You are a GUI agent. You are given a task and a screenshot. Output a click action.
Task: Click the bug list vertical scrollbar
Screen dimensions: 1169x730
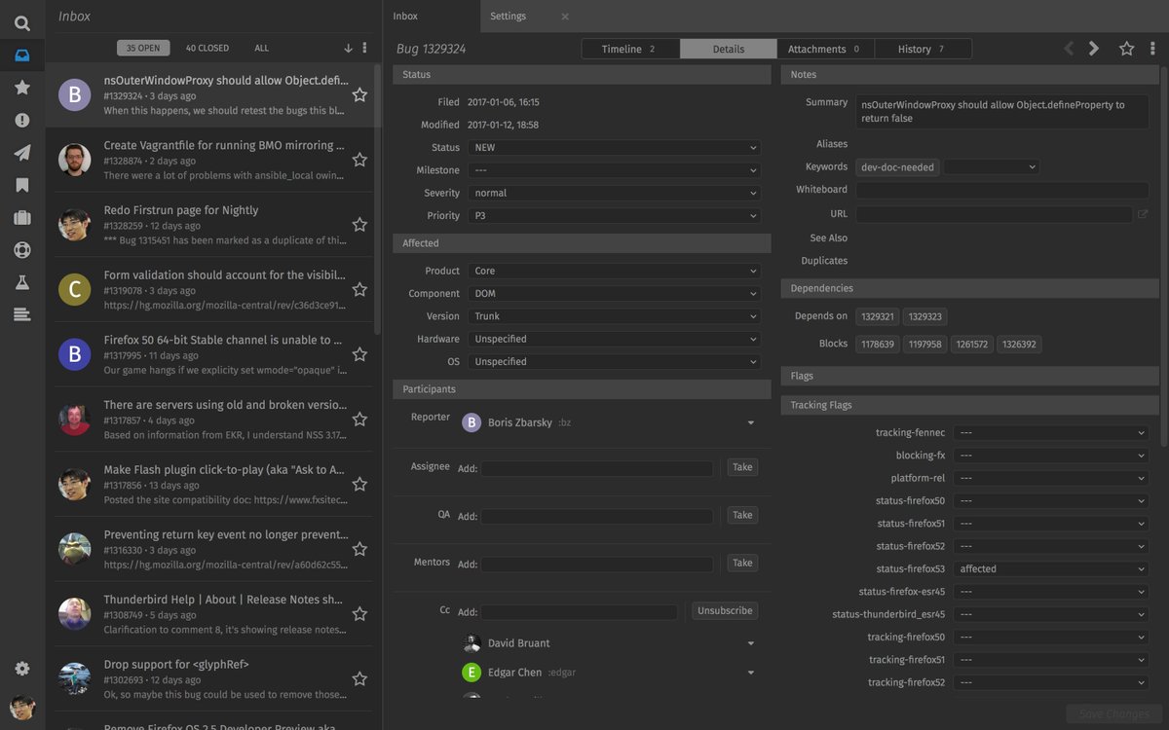pyautogui.click(x=377, y=200)
